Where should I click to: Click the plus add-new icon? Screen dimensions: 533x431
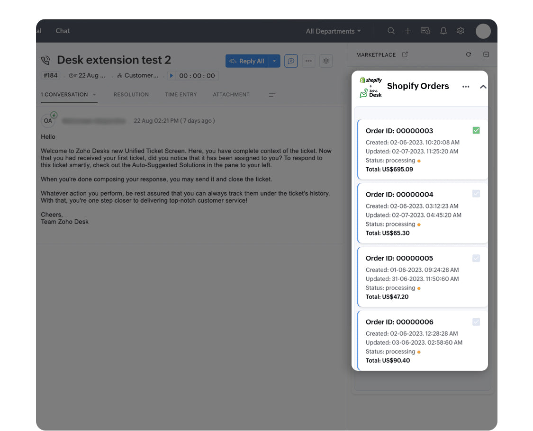[407, 31]
